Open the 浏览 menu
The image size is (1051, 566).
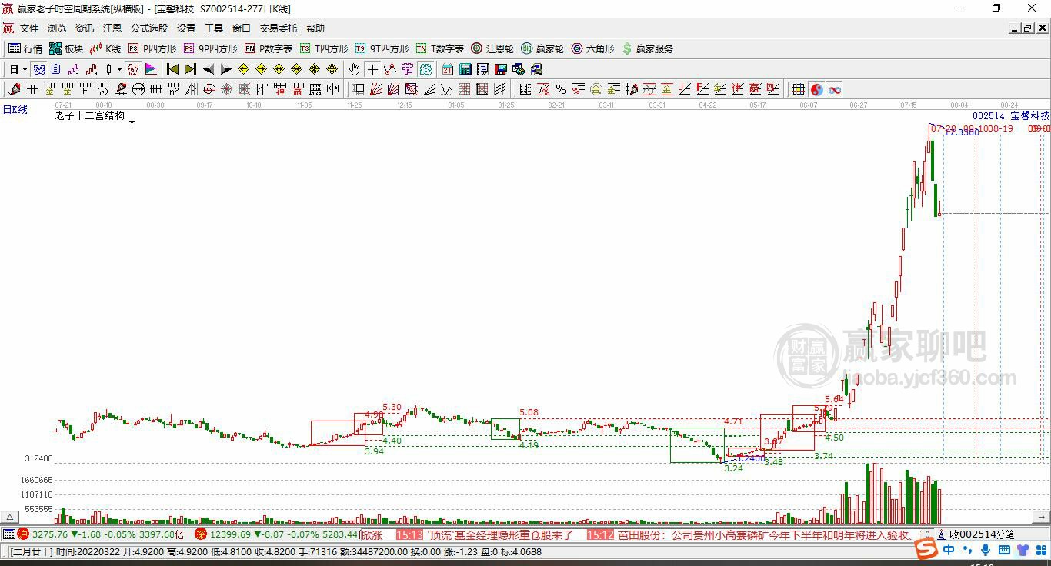[x=57, y=28]
